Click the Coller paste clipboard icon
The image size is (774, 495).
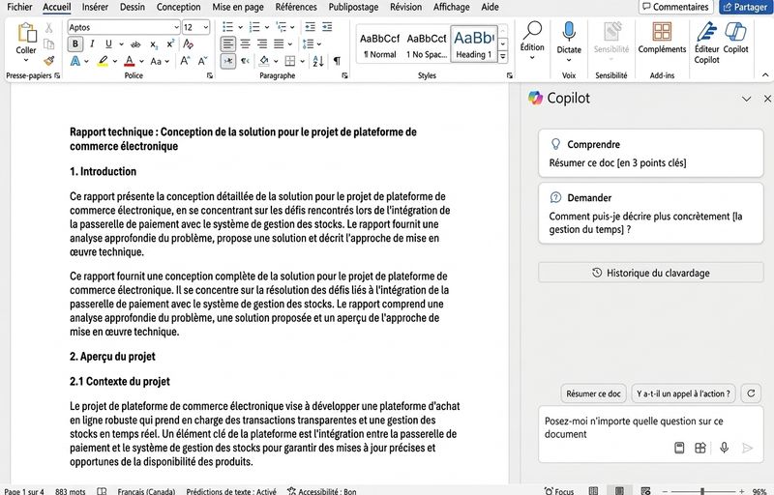(27, 33)
